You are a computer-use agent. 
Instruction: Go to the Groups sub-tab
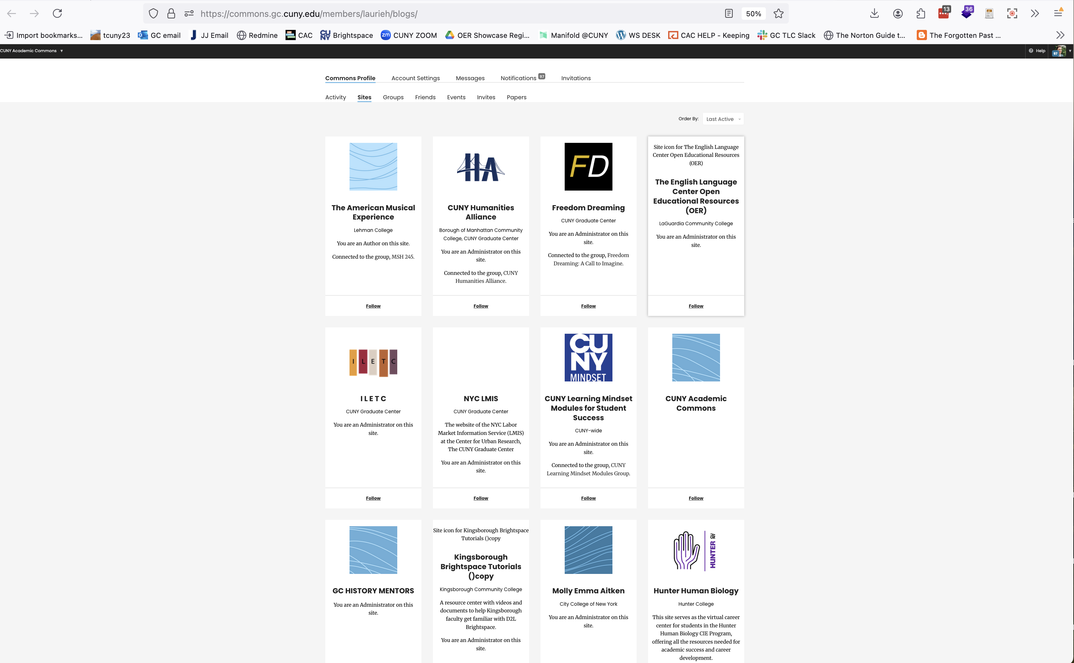(393, 97)
